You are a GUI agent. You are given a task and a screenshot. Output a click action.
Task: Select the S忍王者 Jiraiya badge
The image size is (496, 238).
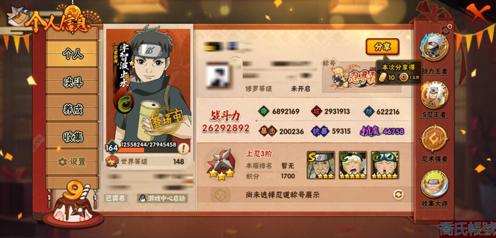tap(434, 95)
